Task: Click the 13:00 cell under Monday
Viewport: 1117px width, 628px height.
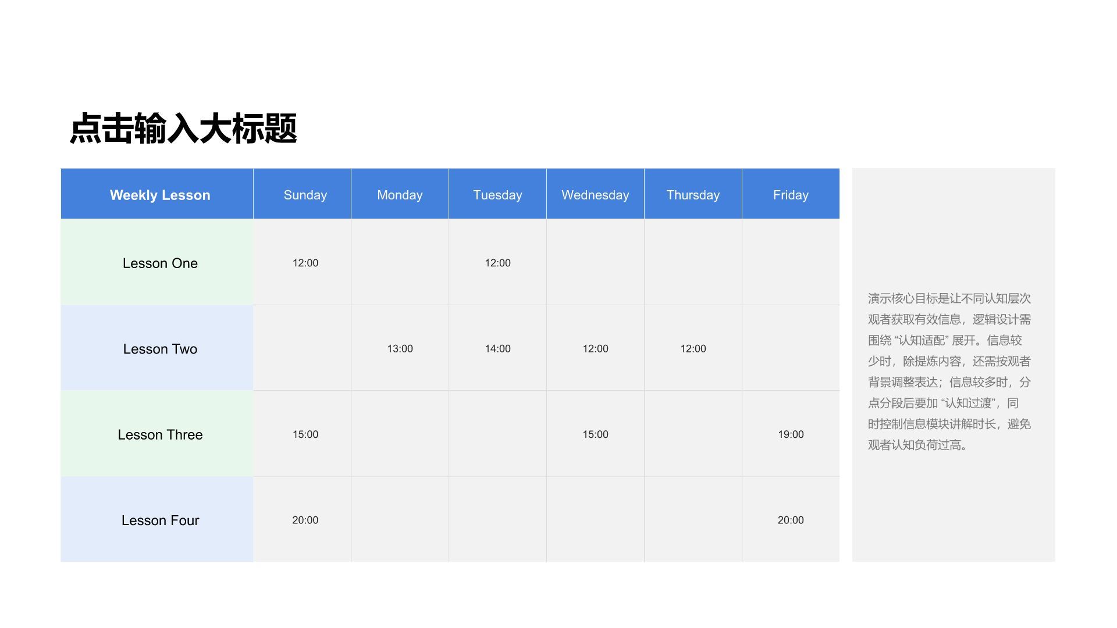Action: (400, 348)
